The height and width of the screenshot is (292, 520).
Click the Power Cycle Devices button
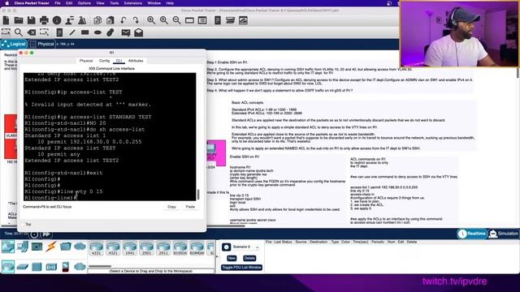click(x=34, y=234)
